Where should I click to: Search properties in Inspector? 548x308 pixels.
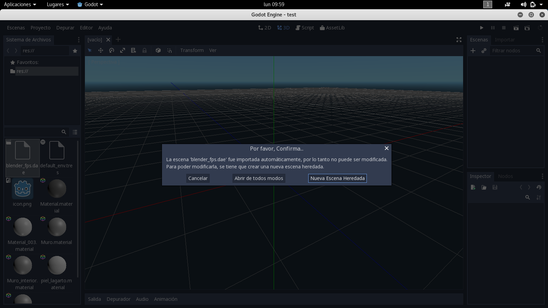[528, 197]
